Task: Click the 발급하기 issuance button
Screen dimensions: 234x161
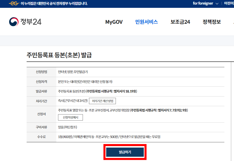Action: click(x=124, y=152)
